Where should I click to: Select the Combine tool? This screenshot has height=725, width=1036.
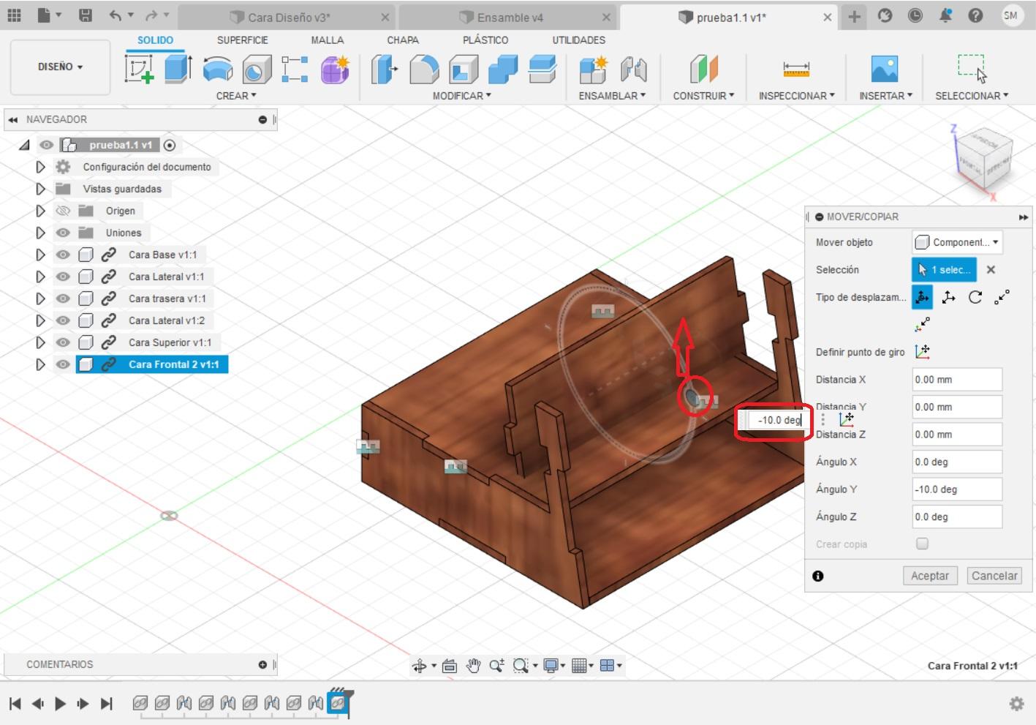[x=503, y=70]
